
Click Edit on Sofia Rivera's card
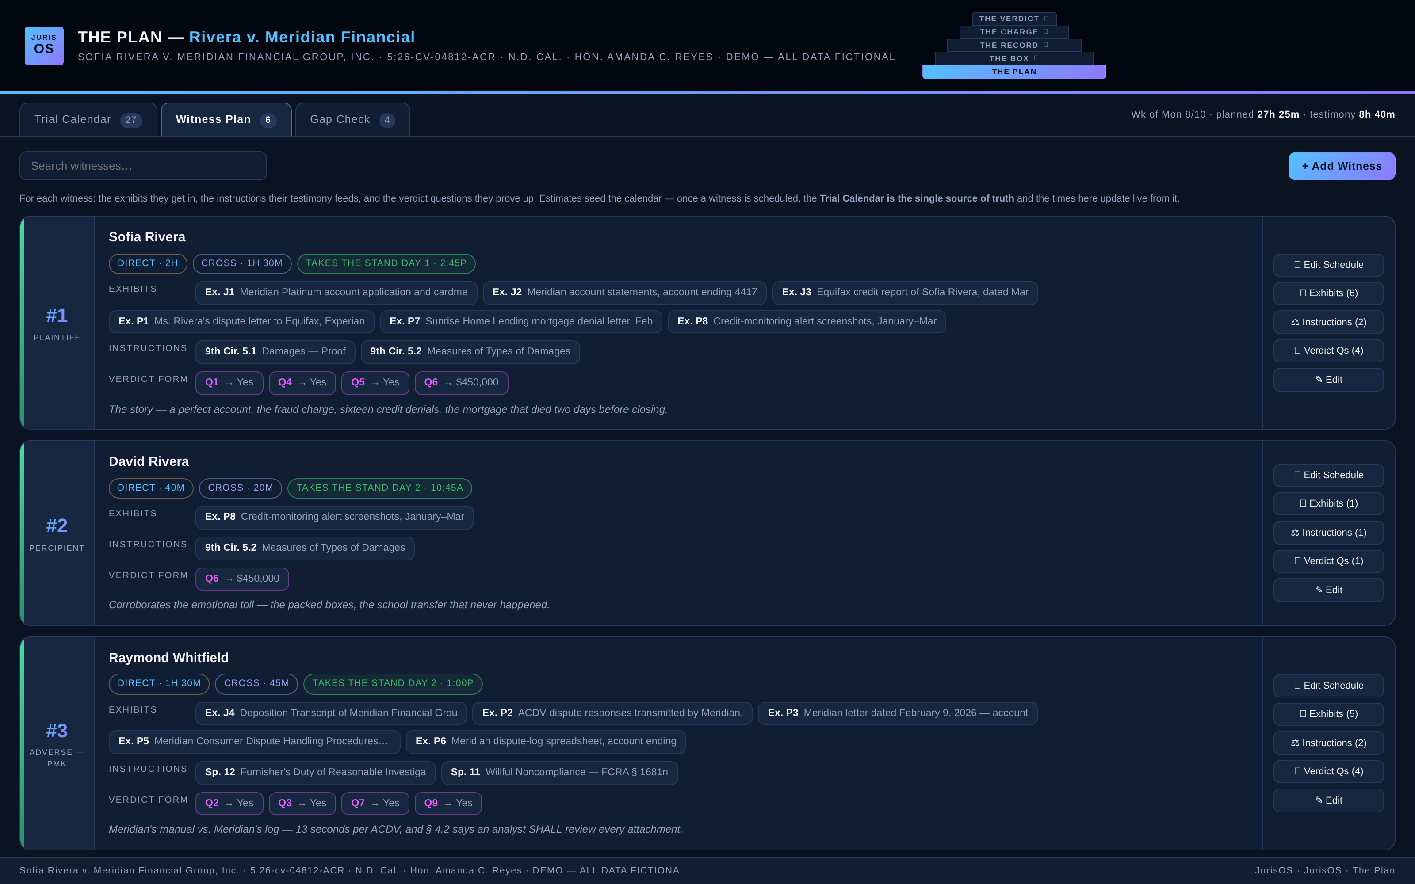click(1328, 379)
